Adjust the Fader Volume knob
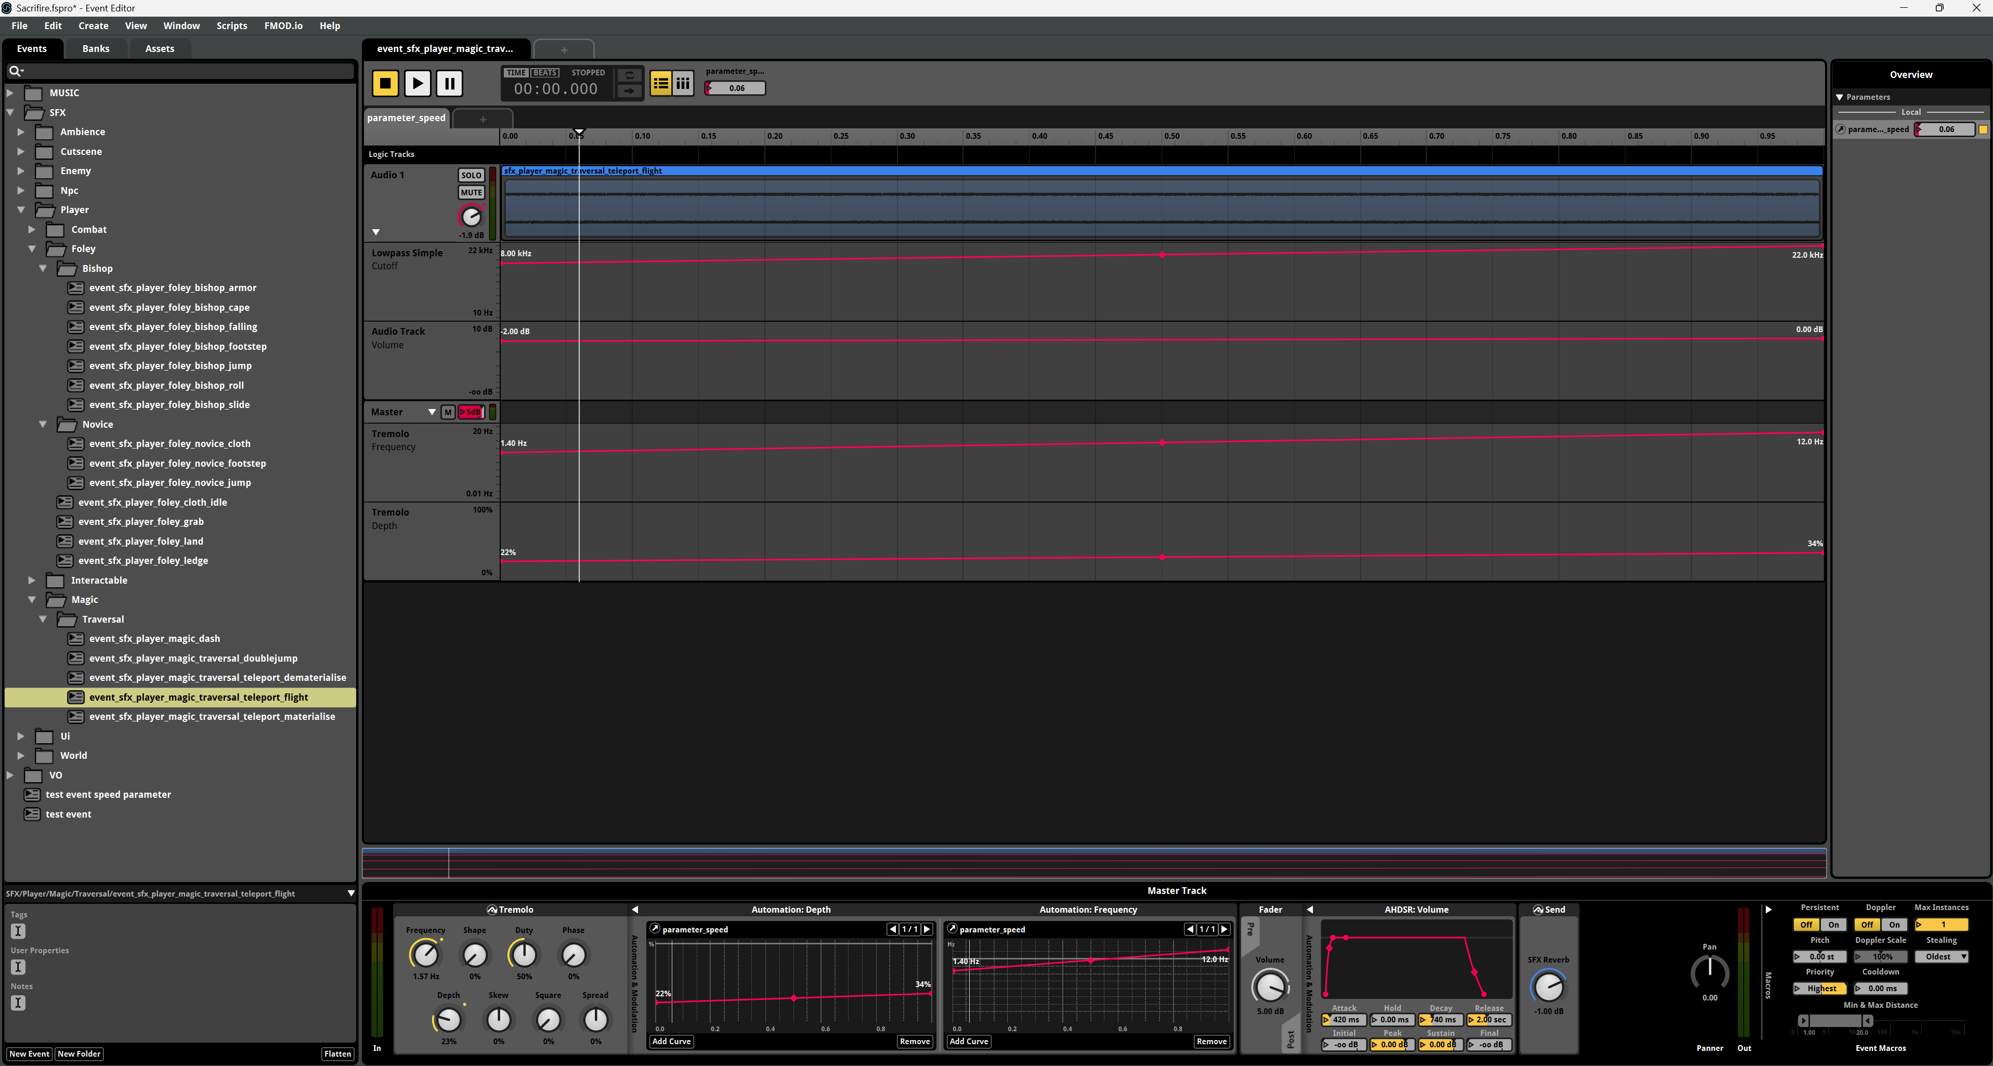This screenshot has width=1993, height=1066. [x=1270, y=986]
